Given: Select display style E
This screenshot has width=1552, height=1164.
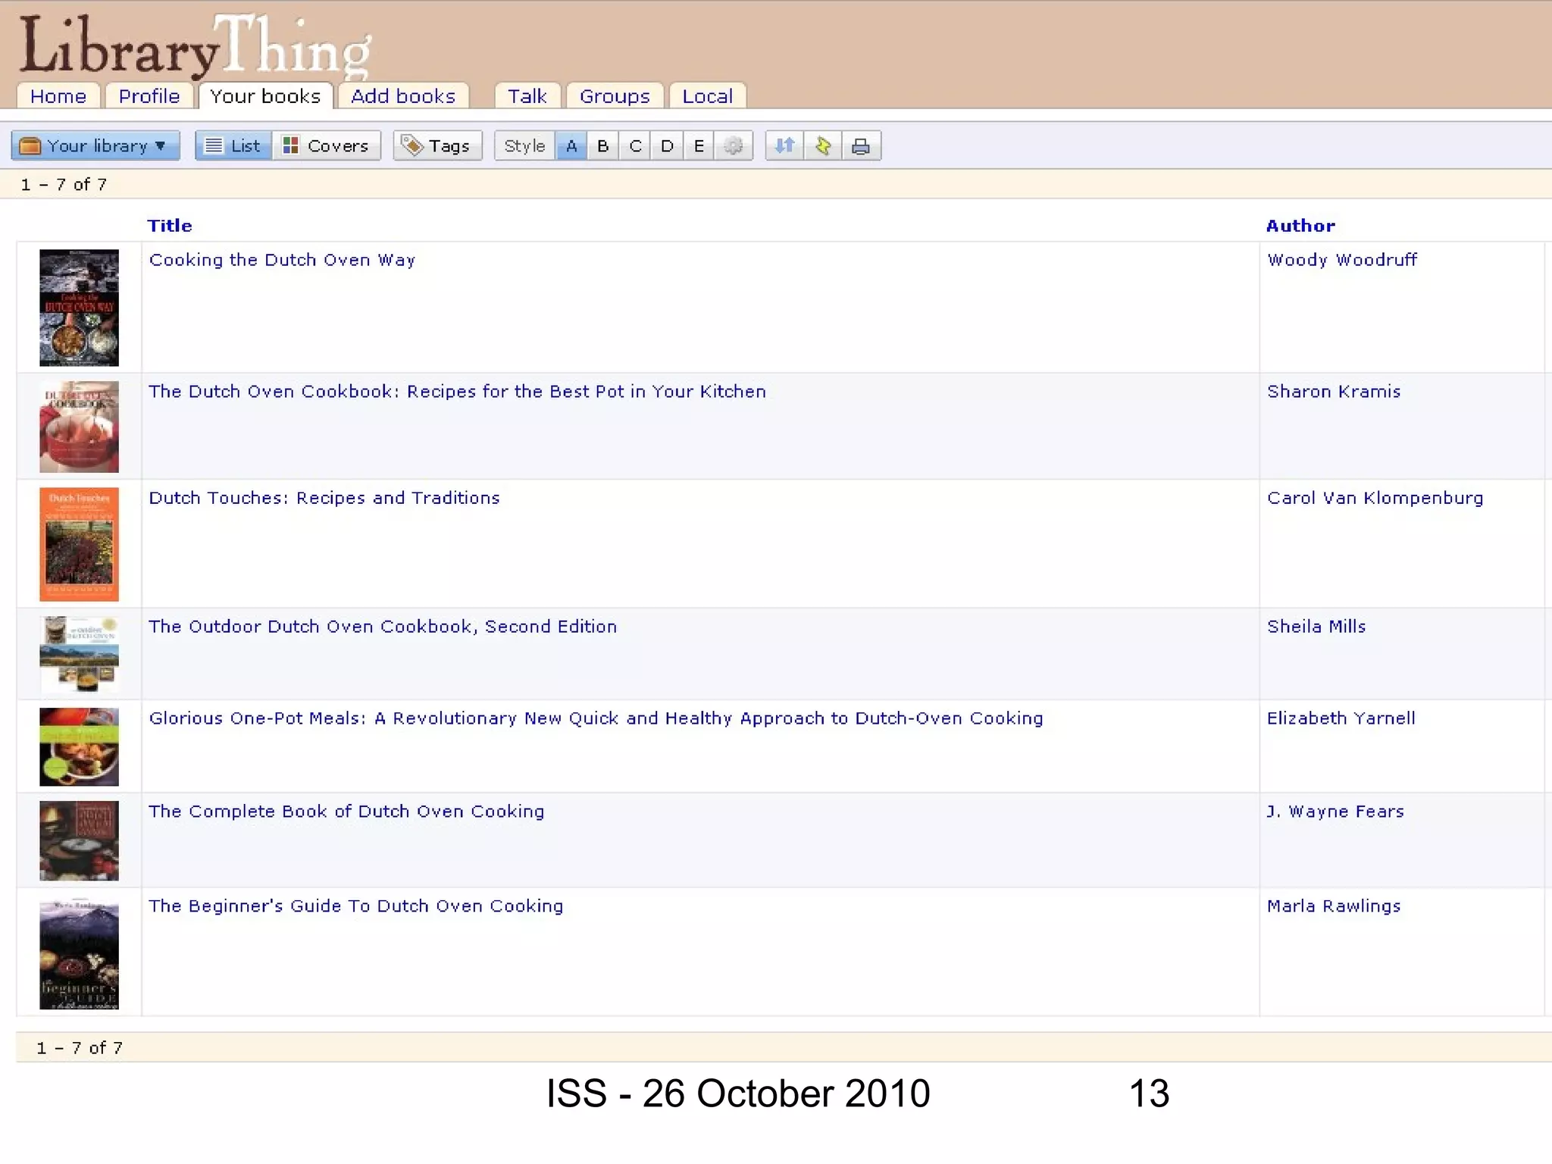Looking at the screenshot, I should (x=699, y=145).
